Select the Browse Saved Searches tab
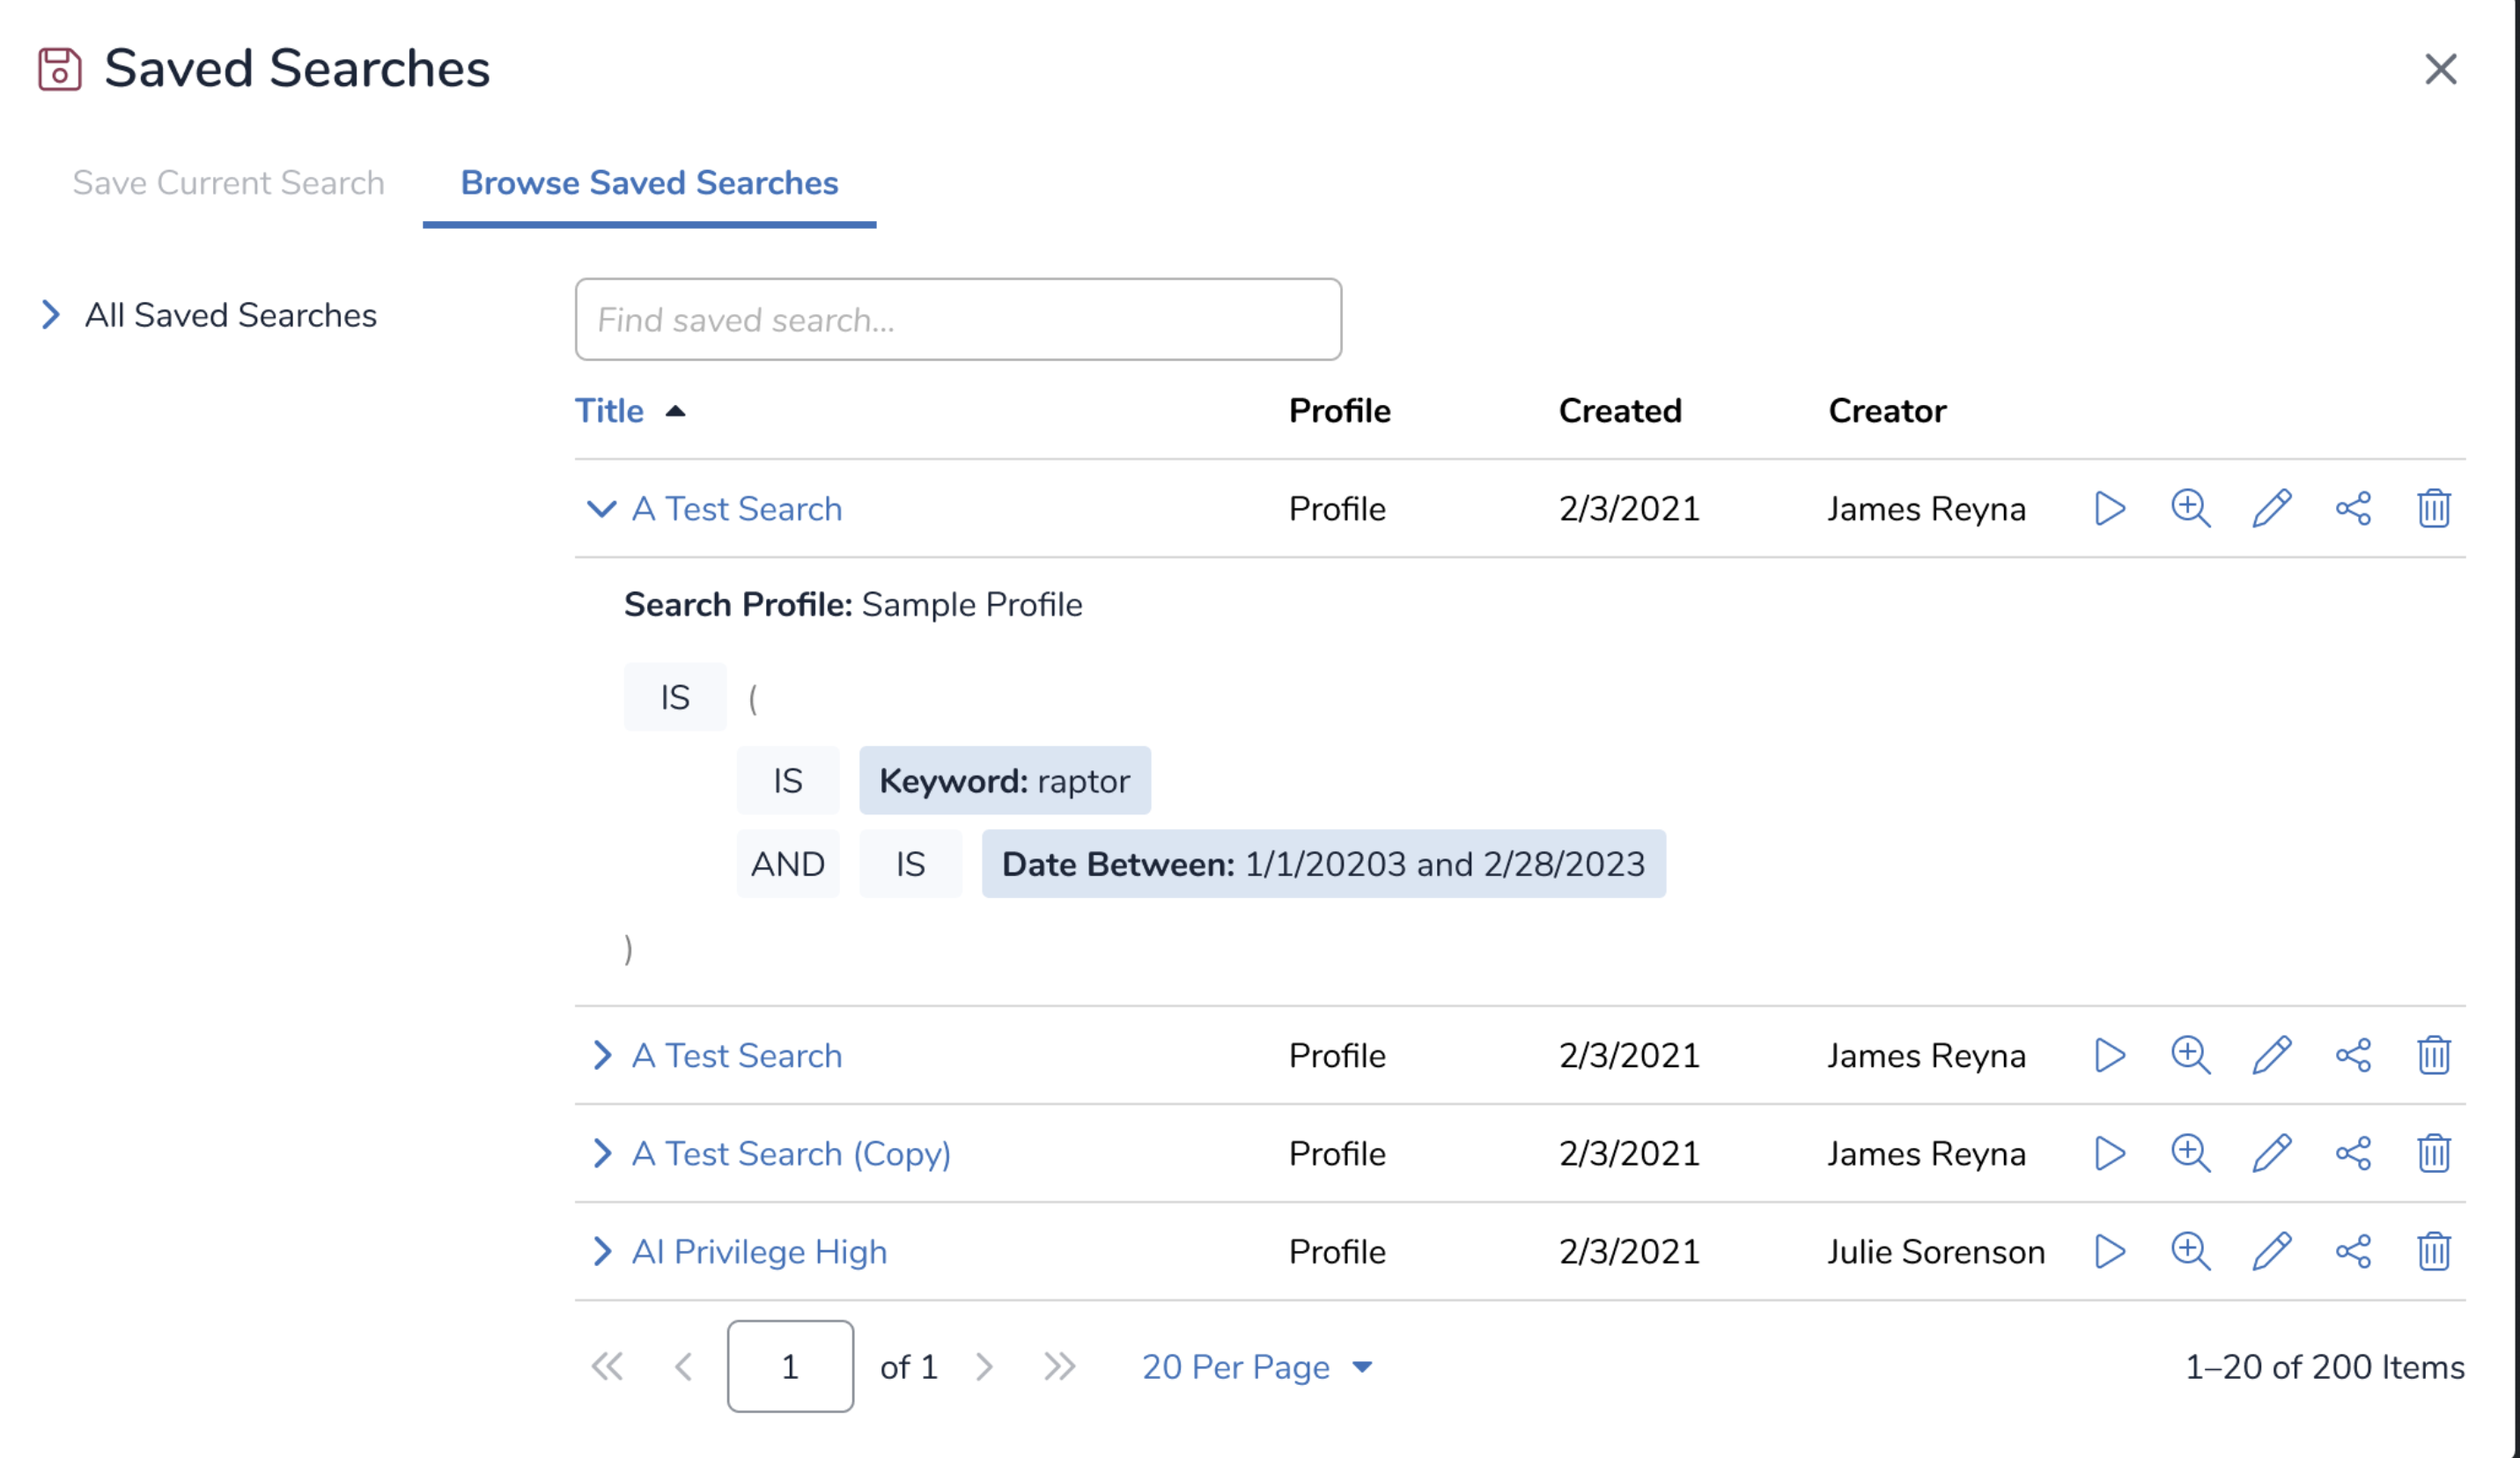This screenshot has height=1458, width=2520. click(x=649, y=183)
